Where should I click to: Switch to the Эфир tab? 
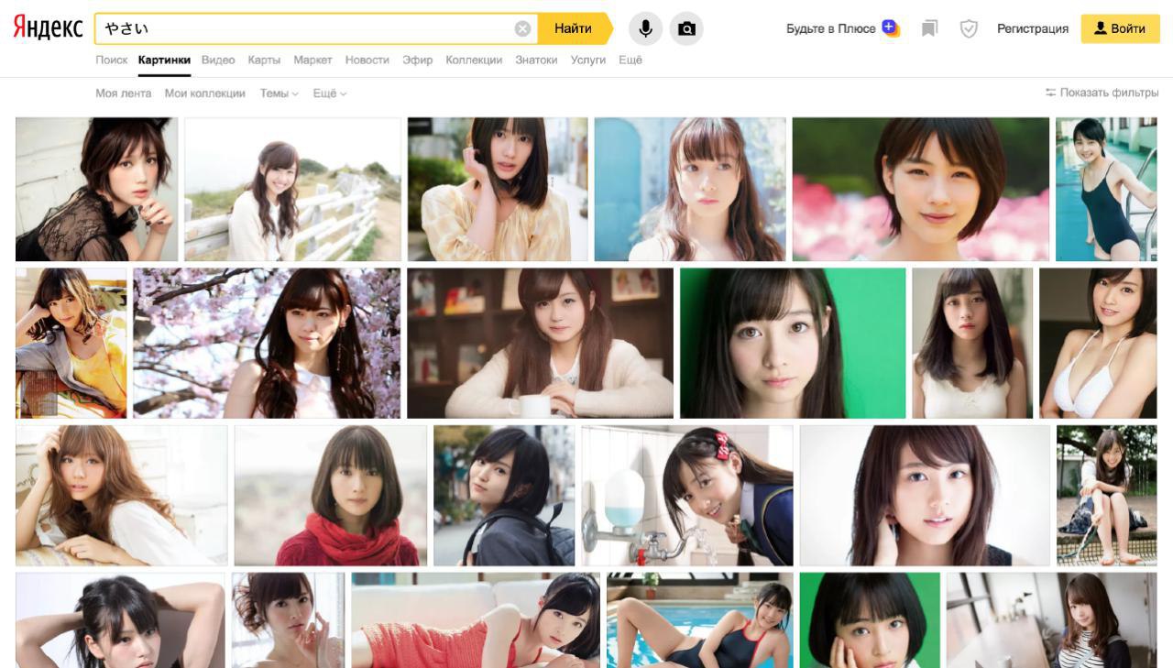417,60
